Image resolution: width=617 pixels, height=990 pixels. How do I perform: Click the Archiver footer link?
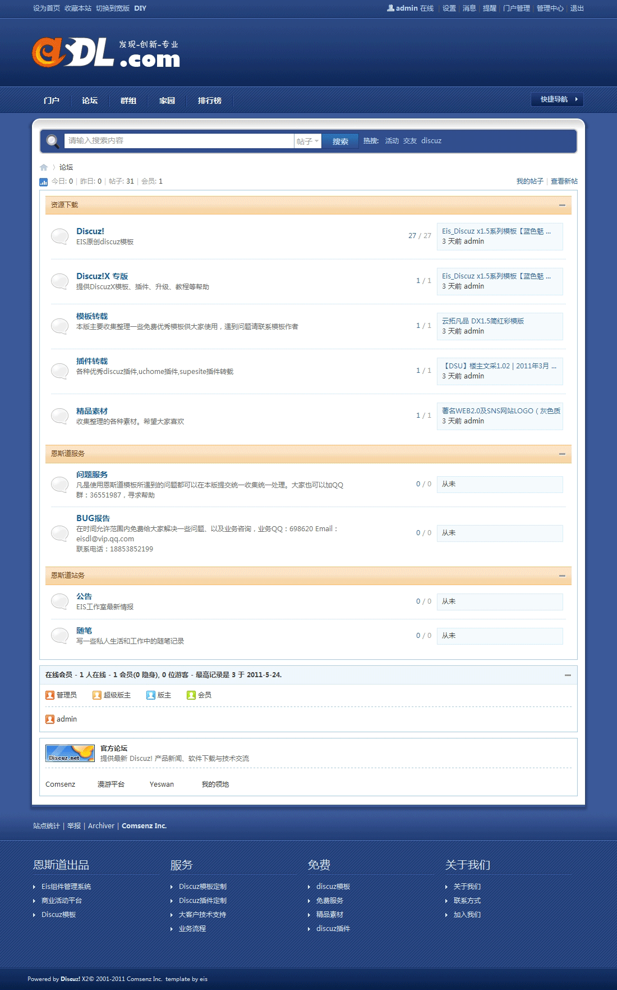click(x=101, y=826)
